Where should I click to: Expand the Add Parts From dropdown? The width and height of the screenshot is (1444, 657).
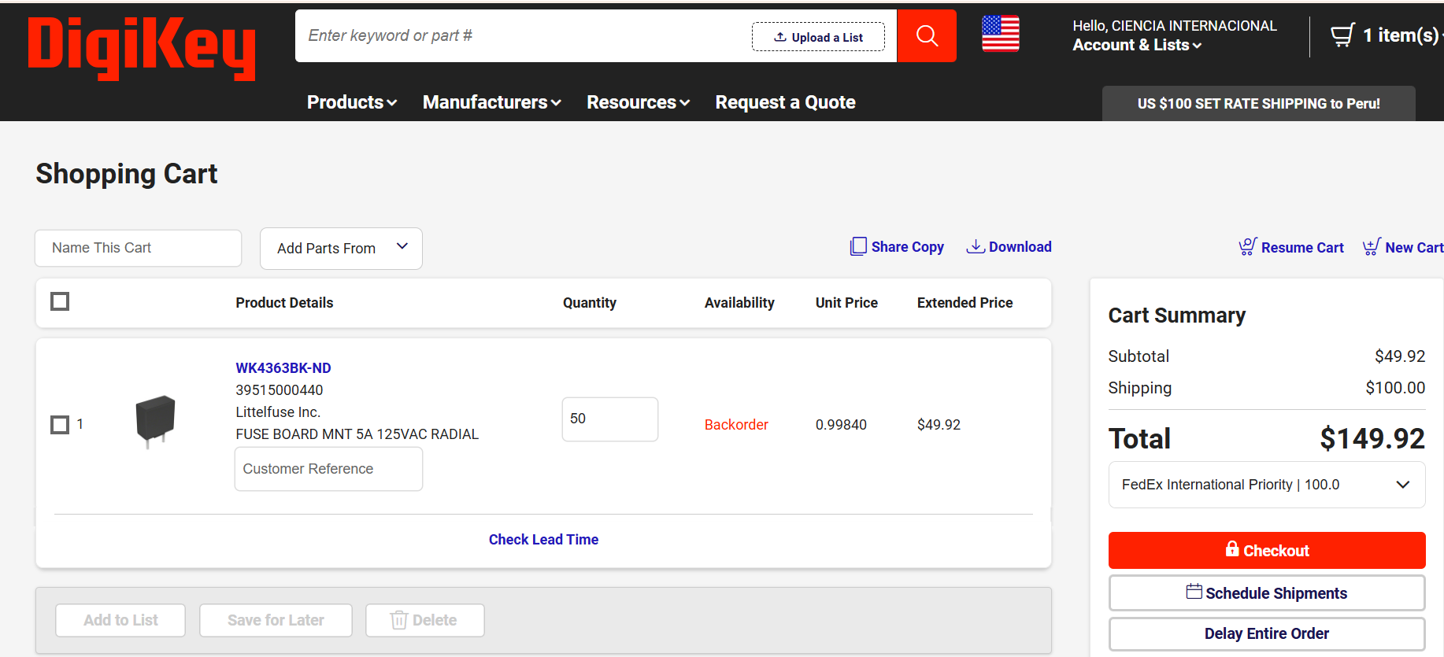pos(341,249)
